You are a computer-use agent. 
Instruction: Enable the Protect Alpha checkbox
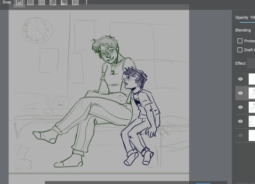[240, 41]
